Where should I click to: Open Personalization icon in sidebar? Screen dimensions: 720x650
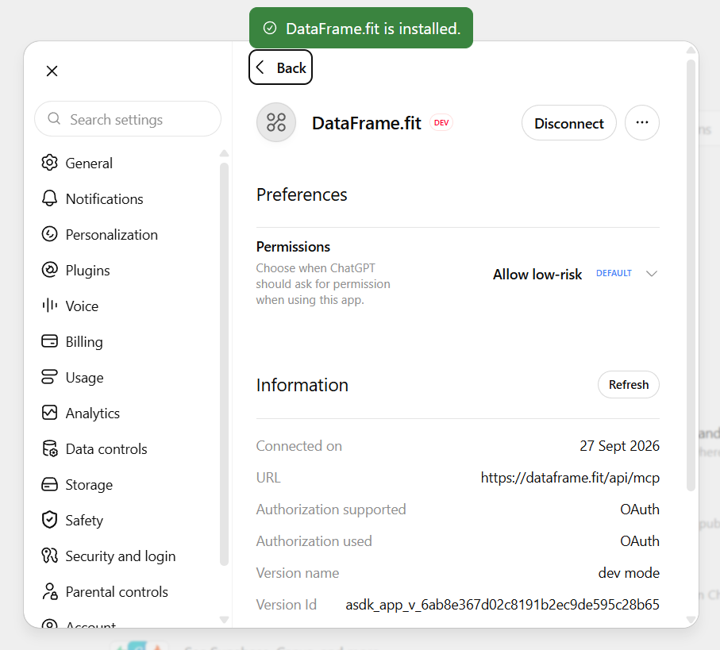click(49, 234)
